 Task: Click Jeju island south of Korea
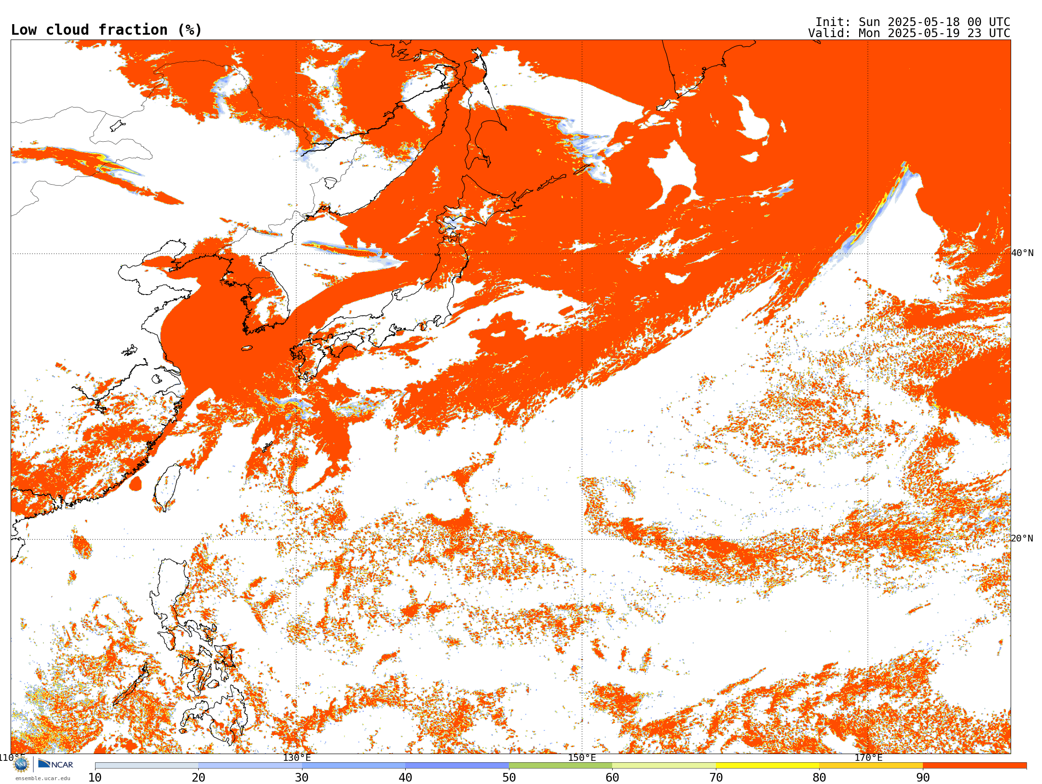247,348
